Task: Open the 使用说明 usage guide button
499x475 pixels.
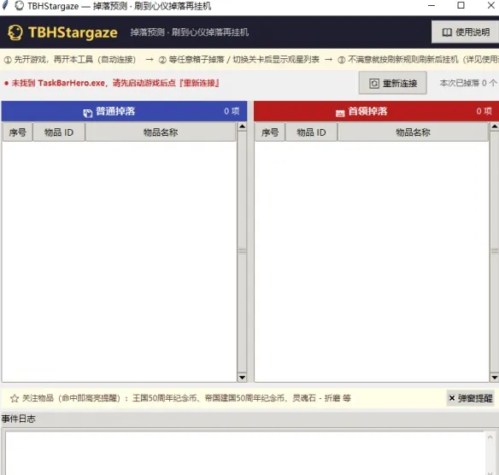Action: 466,32
